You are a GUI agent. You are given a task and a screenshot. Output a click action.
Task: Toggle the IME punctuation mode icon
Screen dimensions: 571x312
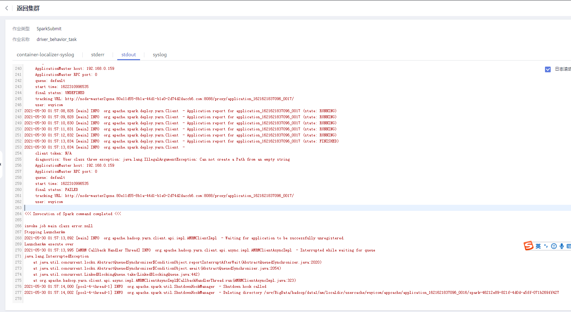coord(546,246)
